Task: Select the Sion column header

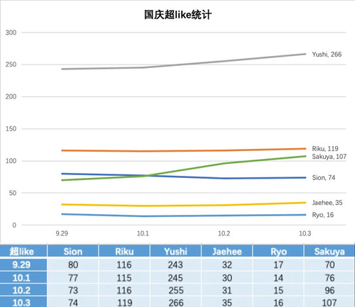Action: coord(73,251)
